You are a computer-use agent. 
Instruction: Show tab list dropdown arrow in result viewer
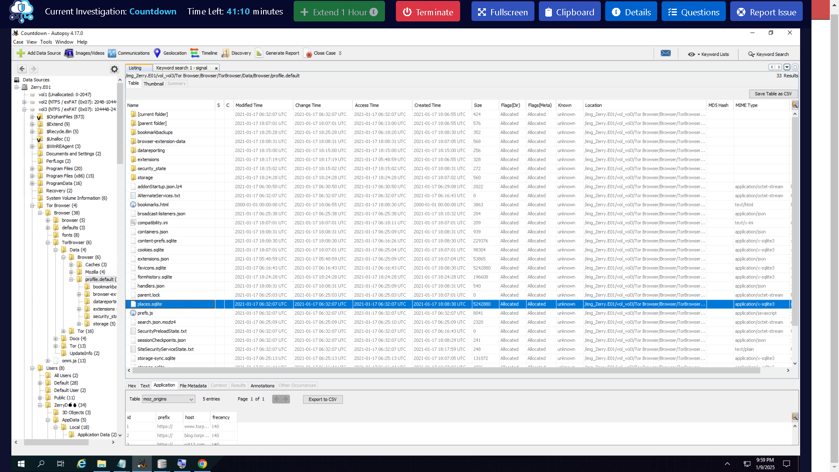(787, 67)
